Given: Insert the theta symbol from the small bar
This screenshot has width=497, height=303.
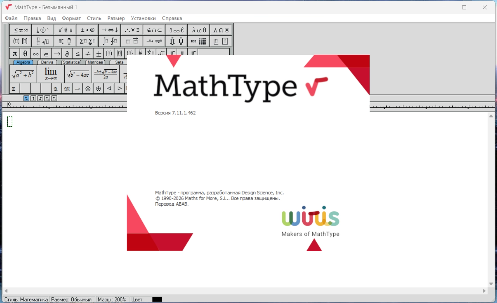Looking at the screenshot, I should coord(25,54).
